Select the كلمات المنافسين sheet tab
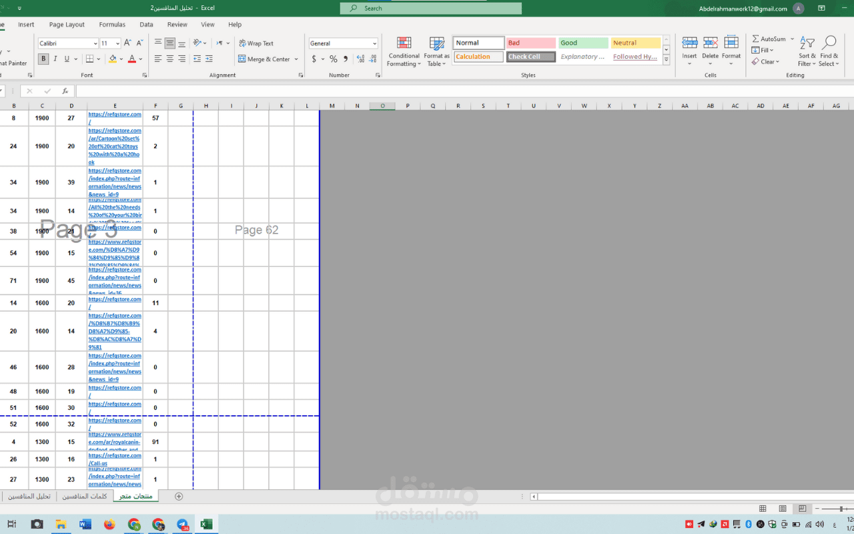 coord(85,496)
